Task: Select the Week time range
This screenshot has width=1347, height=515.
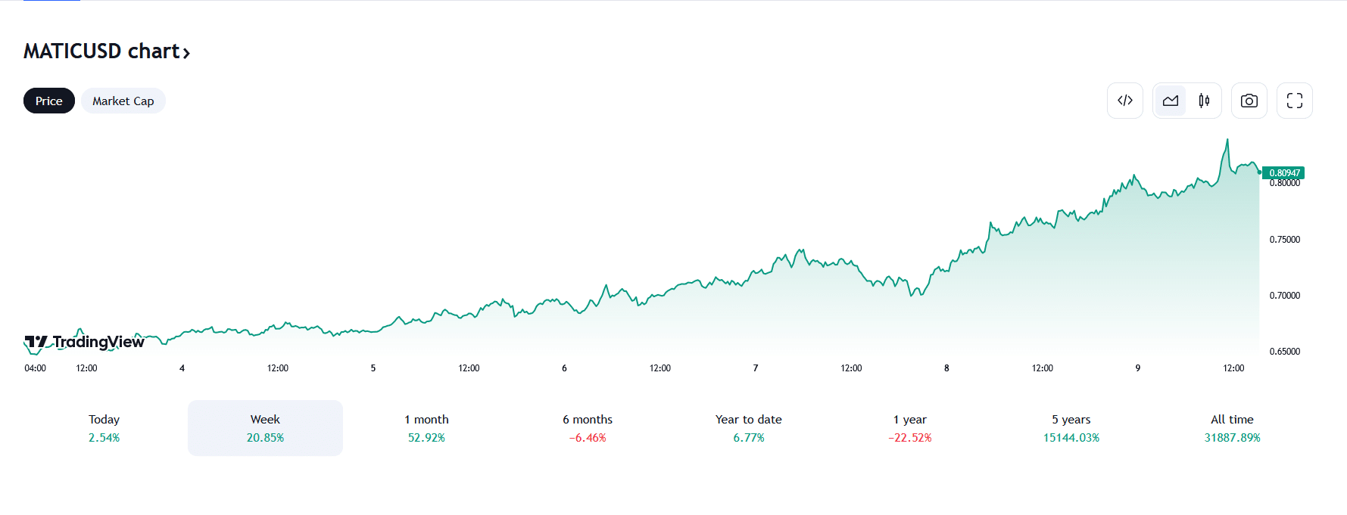Action: [x=265, y=428]
